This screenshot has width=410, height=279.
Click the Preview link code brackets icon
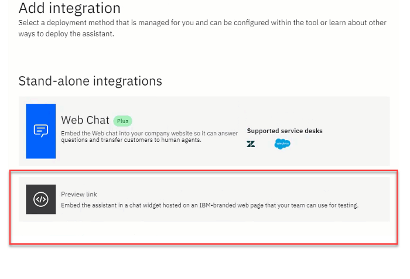pyautogui.click(x=41, y=199)
